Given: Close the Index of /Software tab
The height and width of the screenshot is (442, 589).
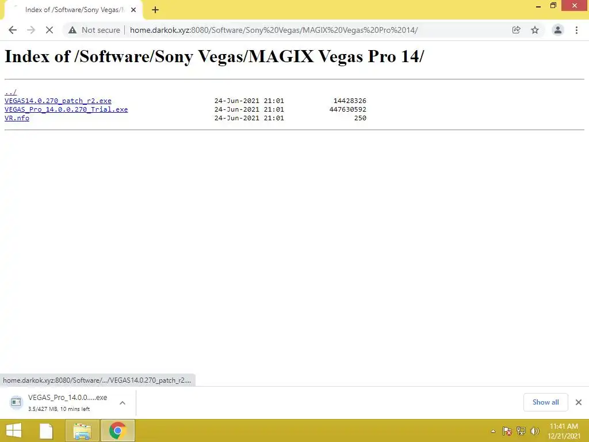Looking at the screenshot, I should point(133,10).
